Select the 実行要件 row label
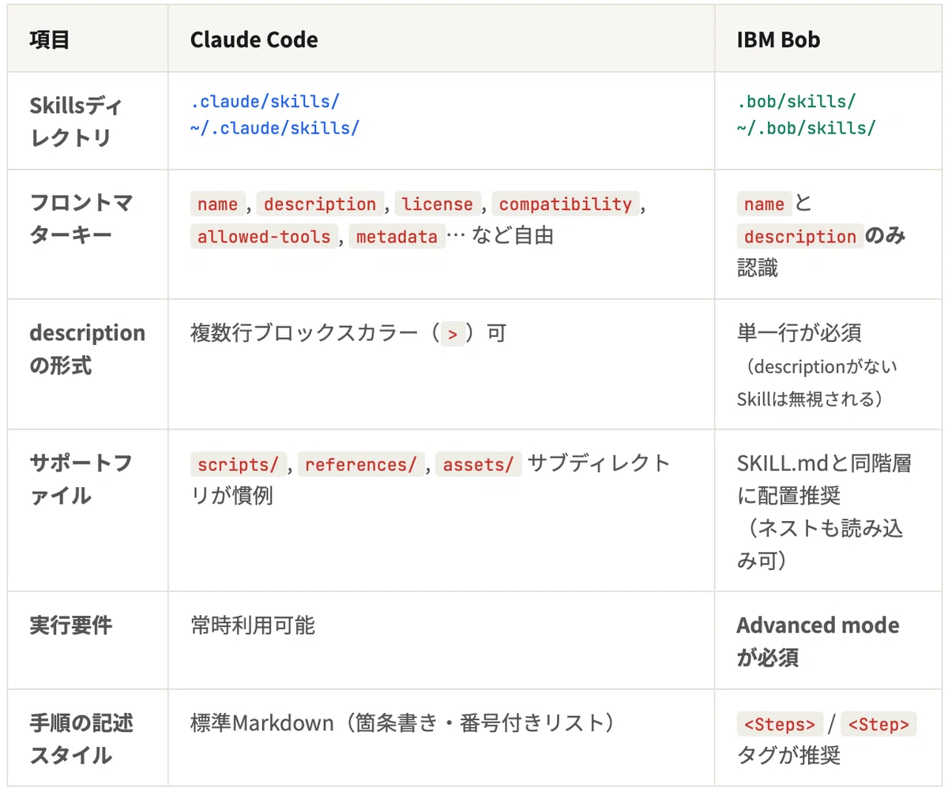 (x=71, y=625)
